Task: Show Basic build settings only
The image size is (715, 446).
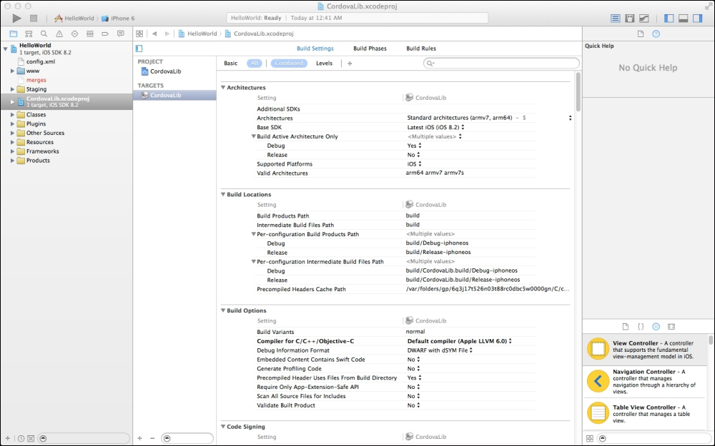Action: (x=231, y=64)
